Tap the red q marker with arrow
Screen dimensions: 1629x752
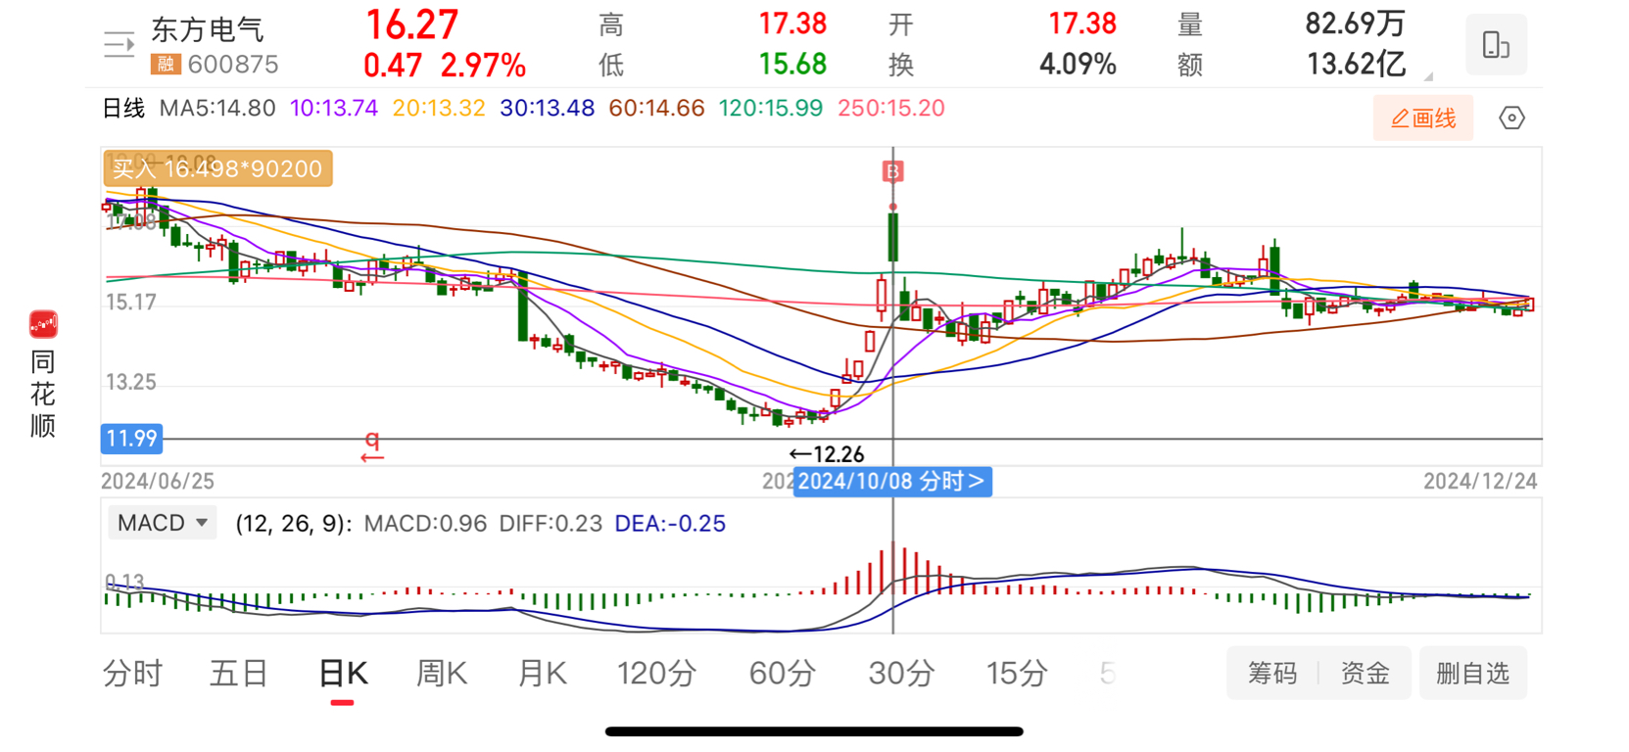pos(372,446)
